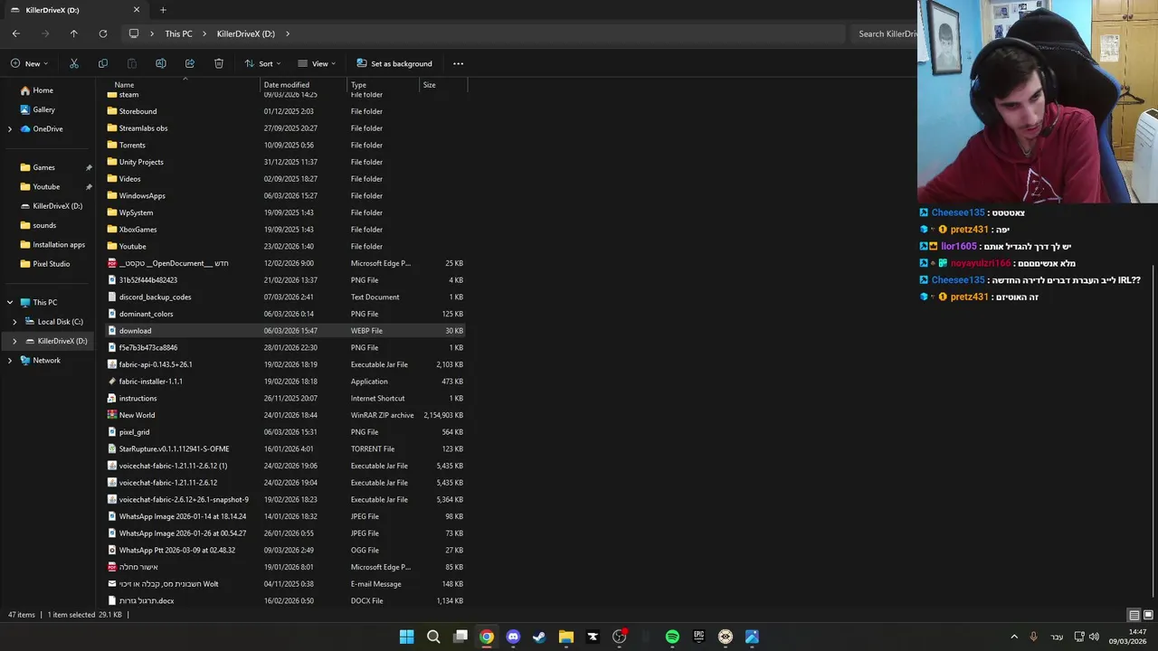The height and width of the screenshot is (651, 1158).
Task: Open File Explorer taskbar icon
Action: [566, 637]
